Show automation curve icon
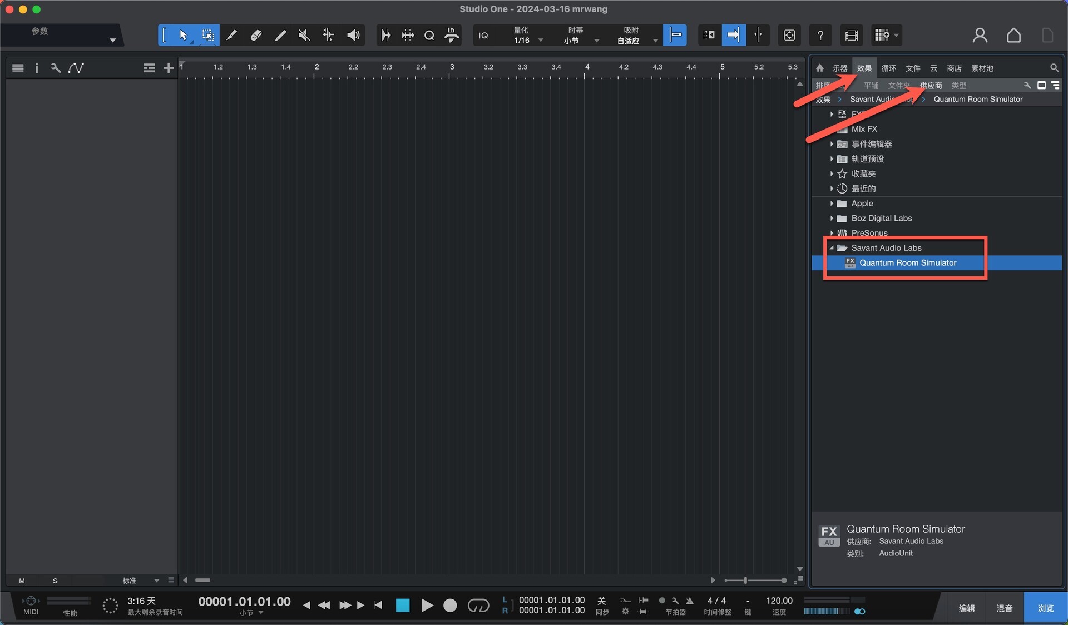This screenshot has width=1068, height=625. tap(76, 68)
